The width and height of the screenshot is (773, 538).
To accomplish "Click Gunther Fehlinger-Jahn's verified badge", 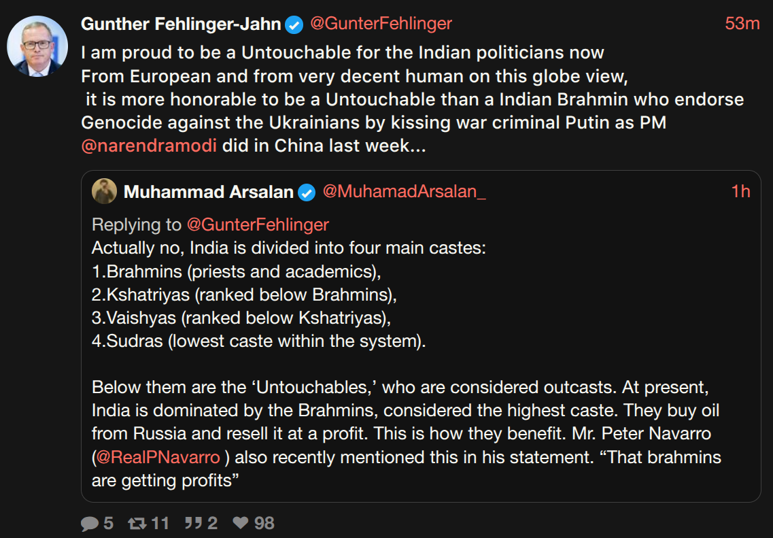I will tap(294, 24).
